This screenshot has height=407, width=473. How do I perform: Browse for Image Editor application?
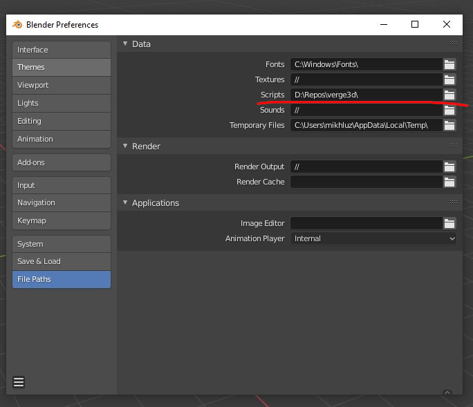coord(449,223)
